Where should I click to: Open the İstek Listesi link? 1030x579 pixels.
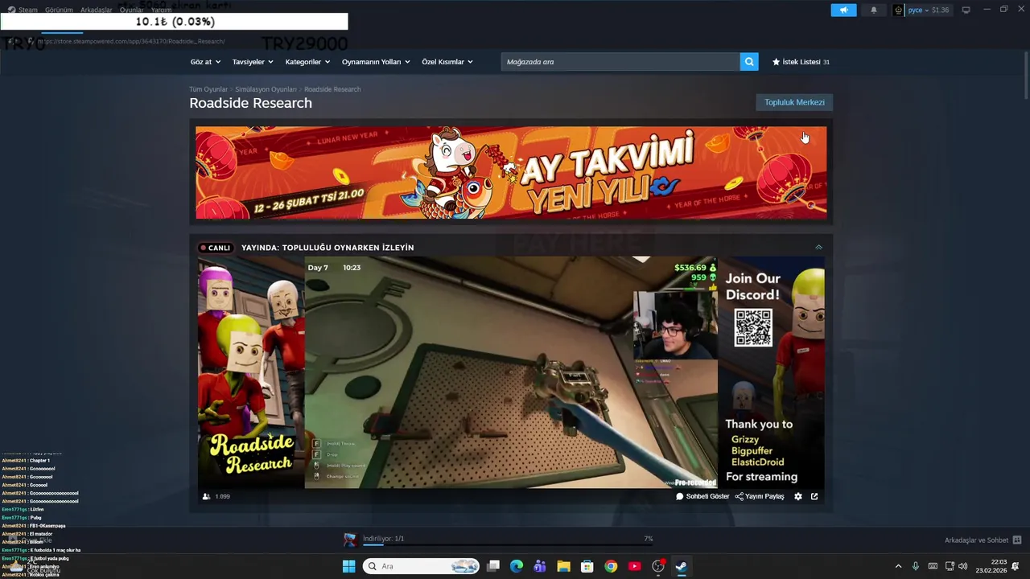pos(801,62)
